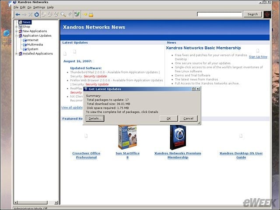Open the Sun StarOffice 8 link
The width and height of the screenshot is (280, 210).
127,155
